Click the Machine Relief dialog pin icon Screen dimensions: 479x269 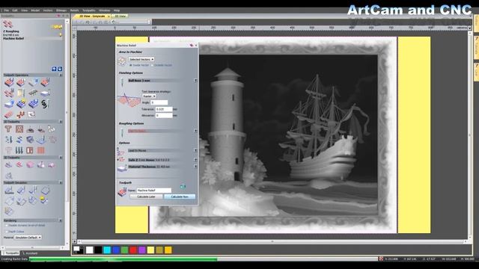click(192, 45)
